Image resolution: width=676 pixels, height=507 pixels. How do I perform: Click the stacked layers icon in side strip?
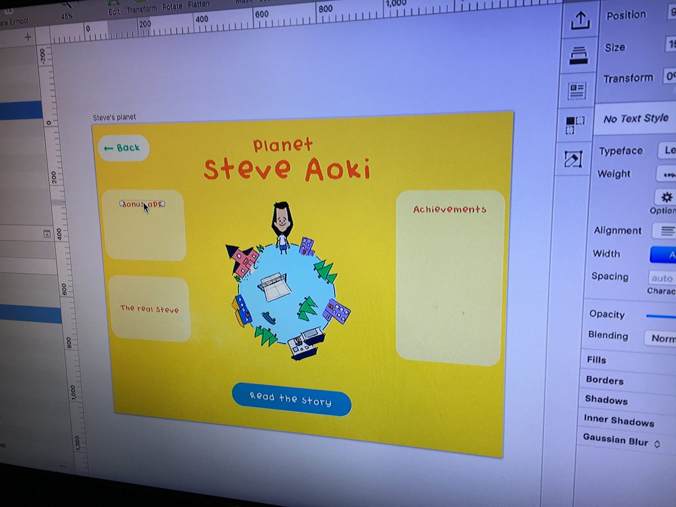click(579, 56)
